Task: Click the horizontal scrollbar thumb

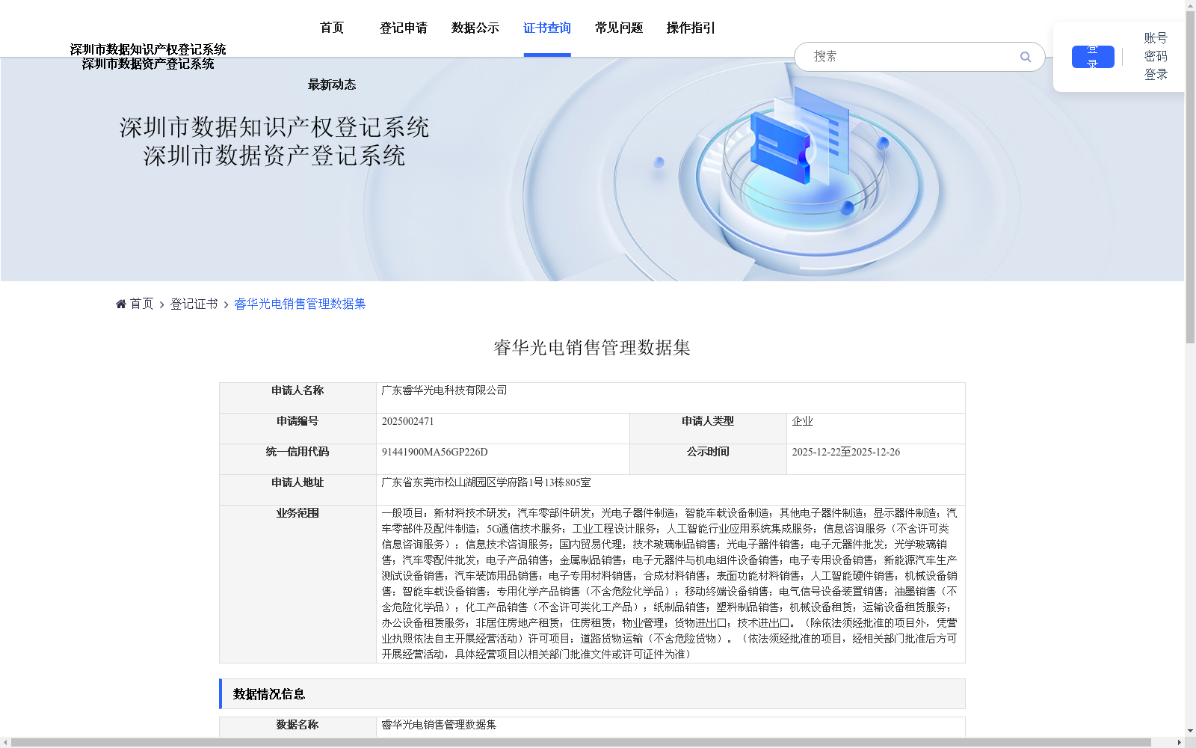Action: (x=582, y=743)
